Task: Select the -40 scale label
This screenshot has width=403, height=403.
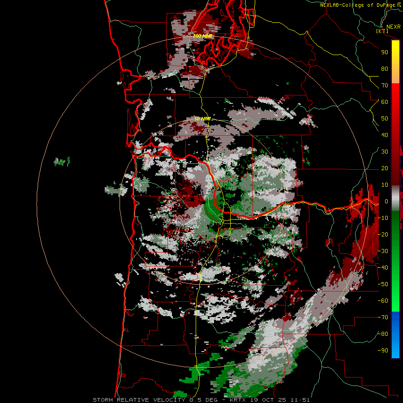Action: [x=383, y=268]
